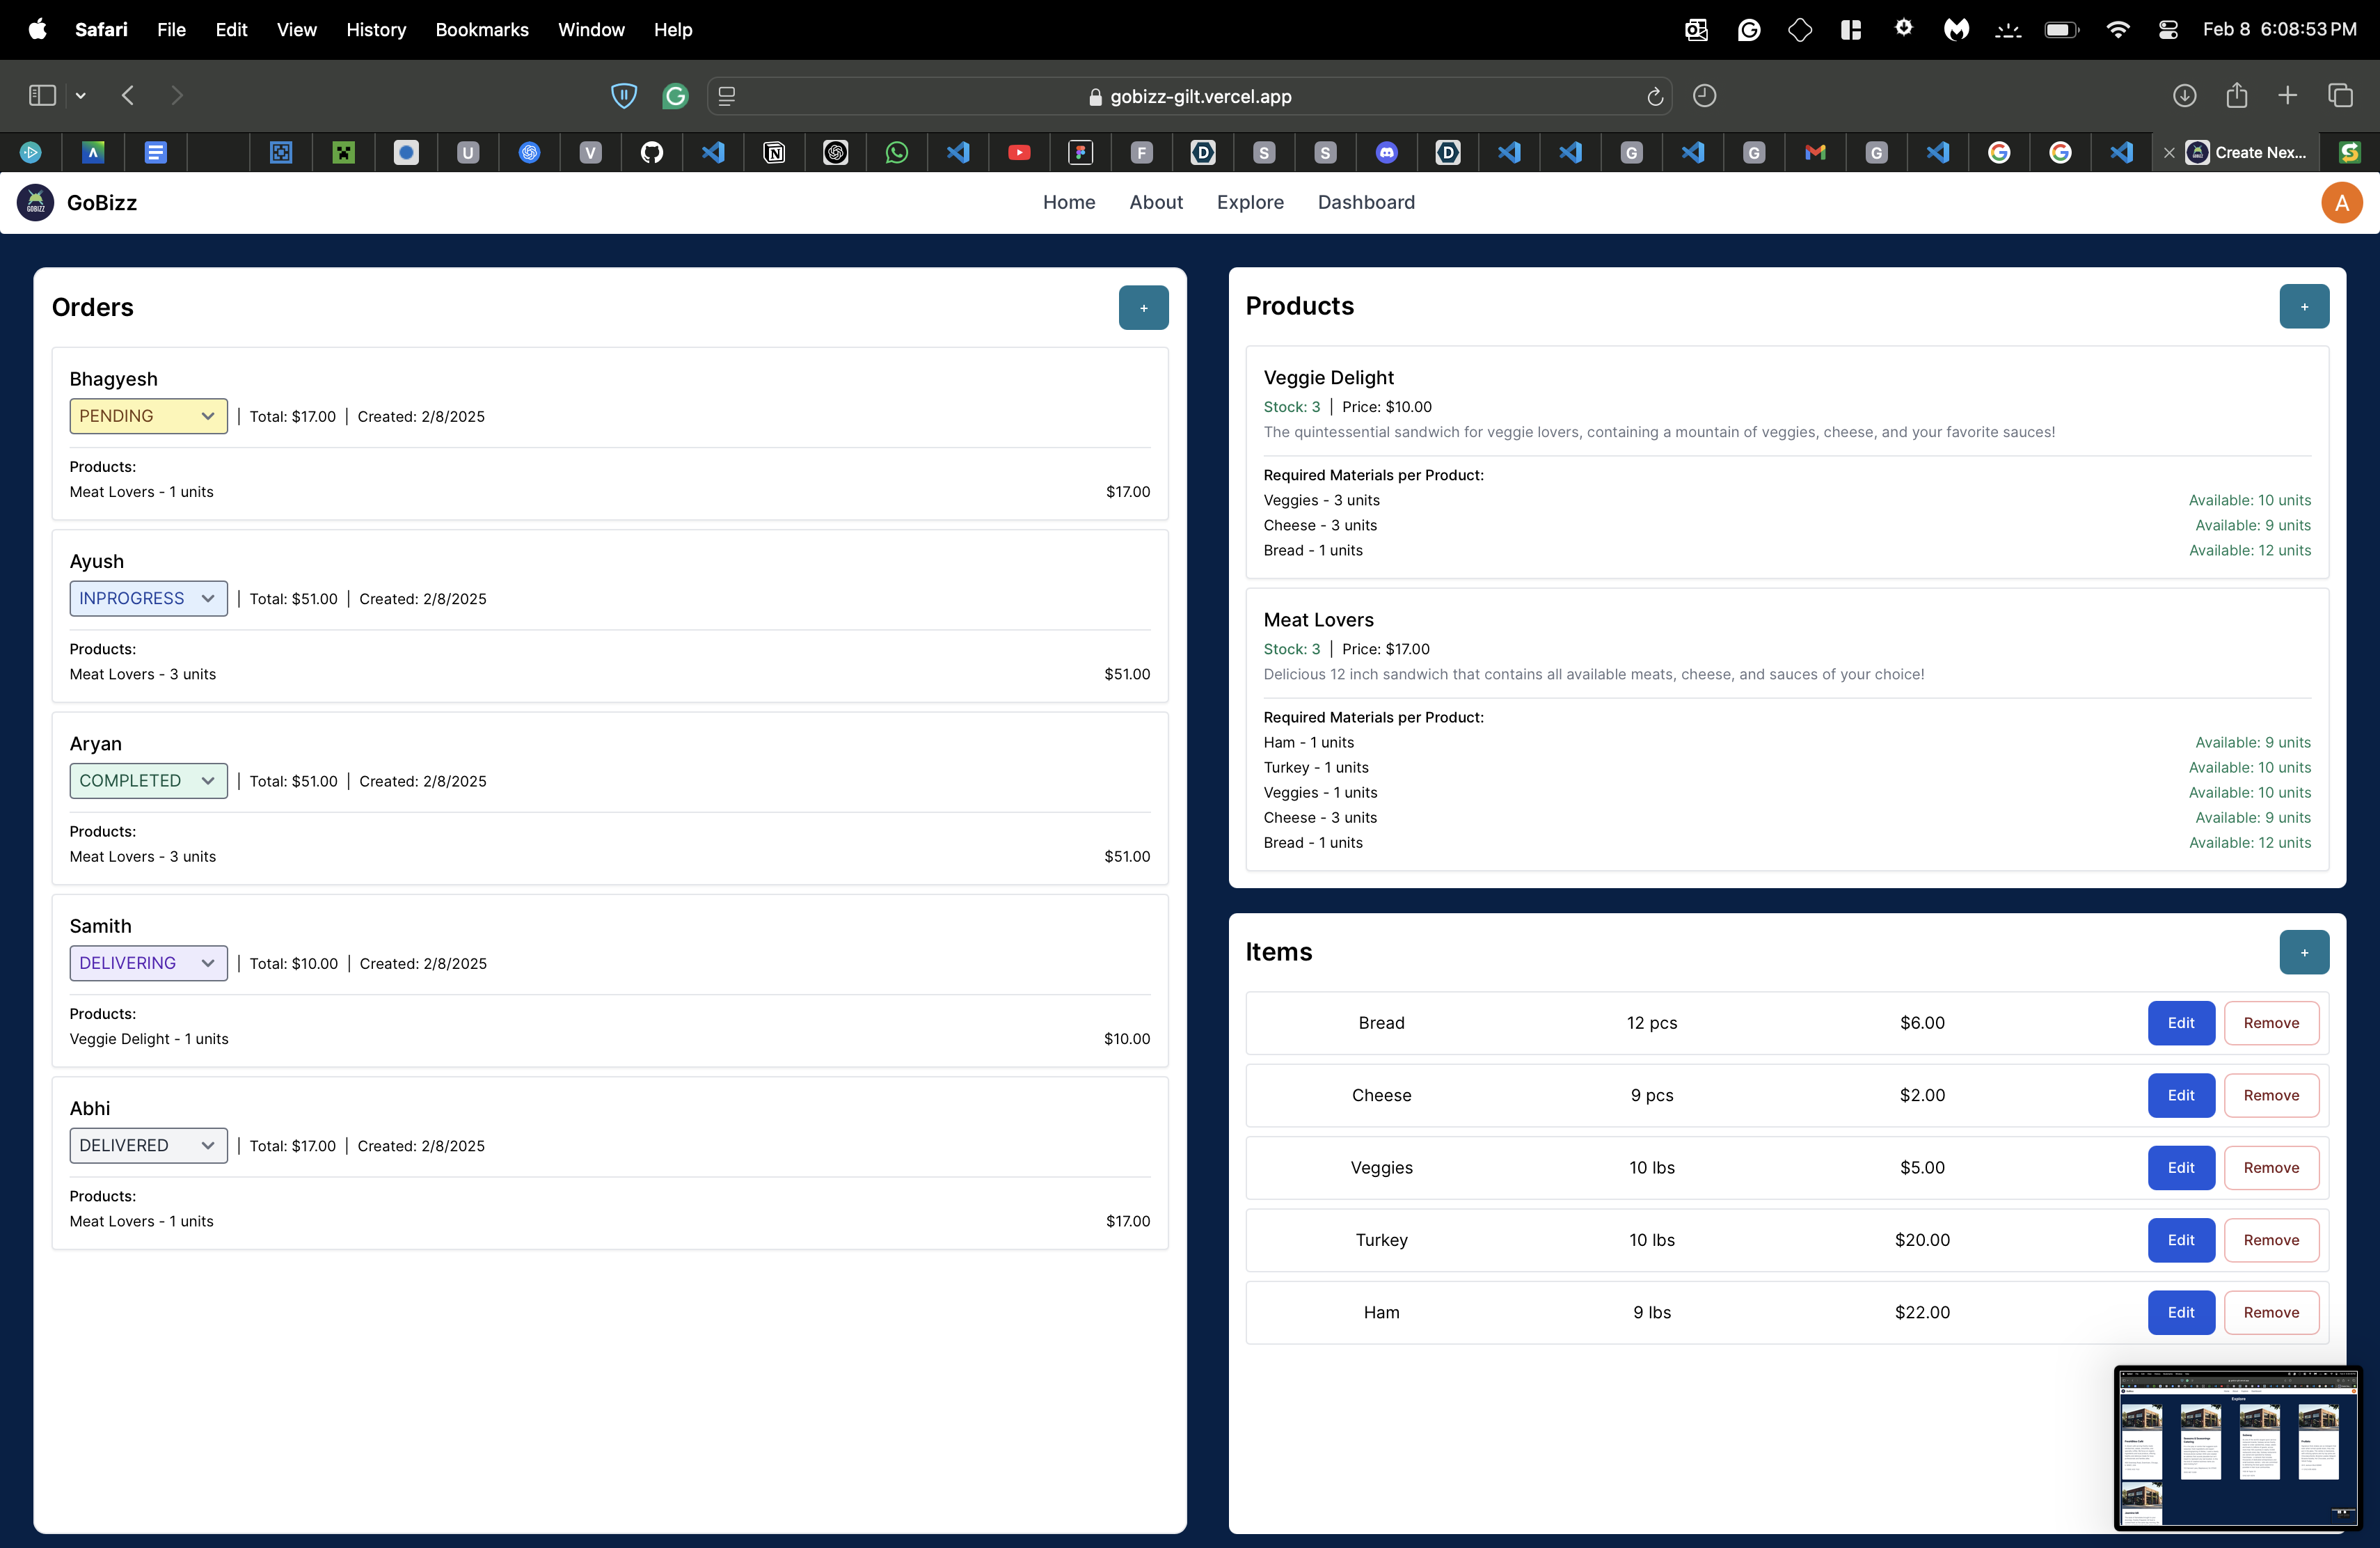Click the Safari reload page icon
2380x1548 pixels.
(x=1654, y=96)
